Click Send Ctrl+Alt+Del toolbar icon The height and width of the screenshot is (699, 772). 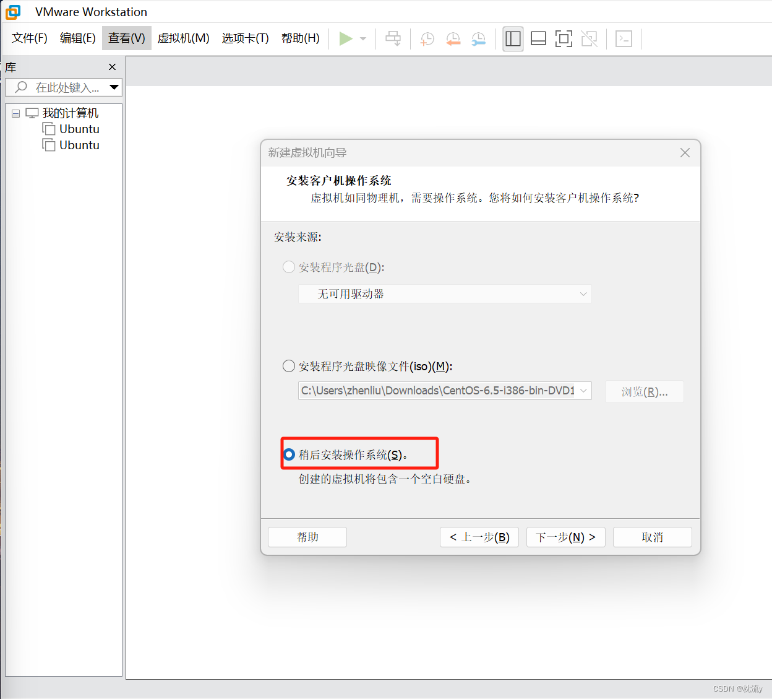tap(393, 38)
